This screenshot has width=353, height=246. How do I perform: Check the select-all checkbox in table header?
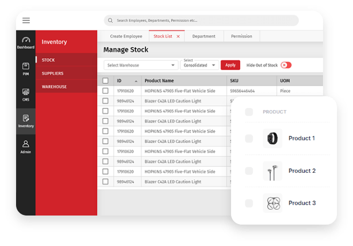coord(105,81)
